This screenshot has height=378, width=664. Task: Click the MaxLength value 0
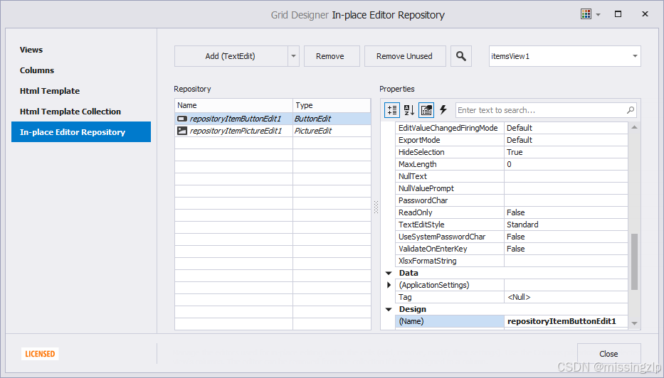coord(566,164)
